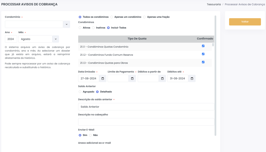Click the Tipo De Quota column header
This screenshot has height=152, width=266.
coord(137,39)
